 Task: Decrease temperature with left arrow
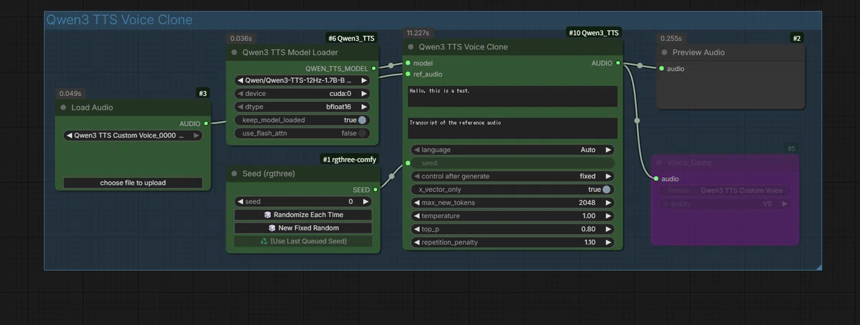416,215
